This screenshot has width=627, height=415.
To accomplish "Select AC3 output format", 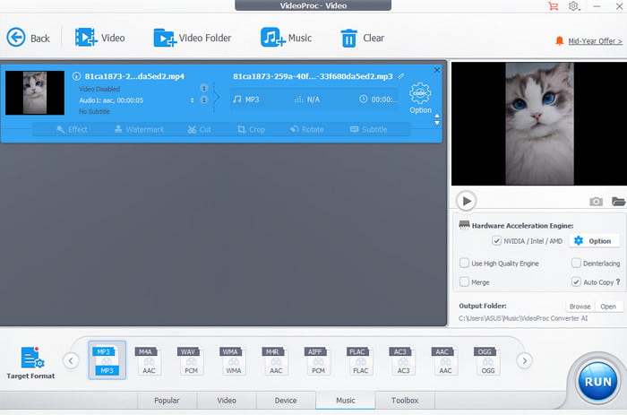I will click(x=403, y=360).
